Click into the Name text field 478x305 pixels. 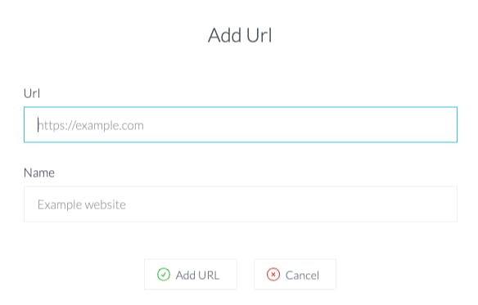(x=241, y=204)
